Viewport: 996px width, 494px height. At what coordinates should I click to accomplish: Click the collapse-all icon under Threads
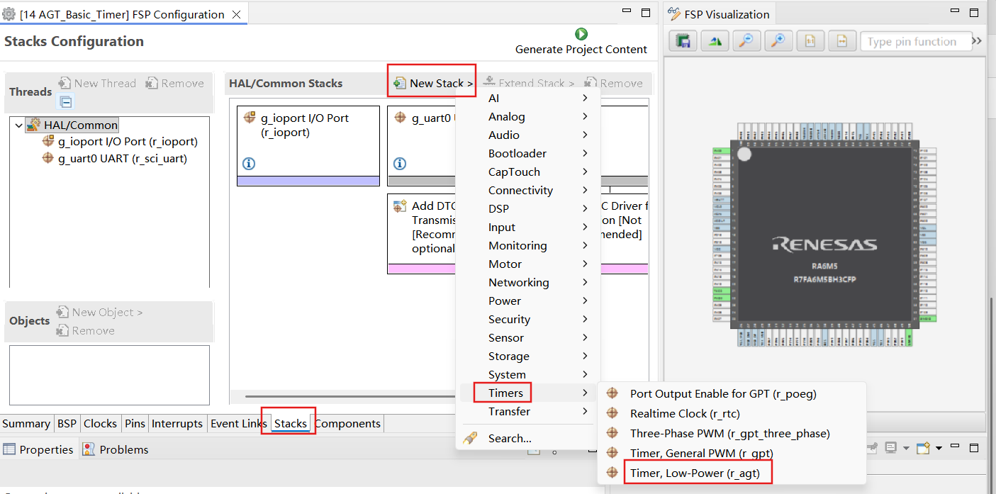point(65,102)
